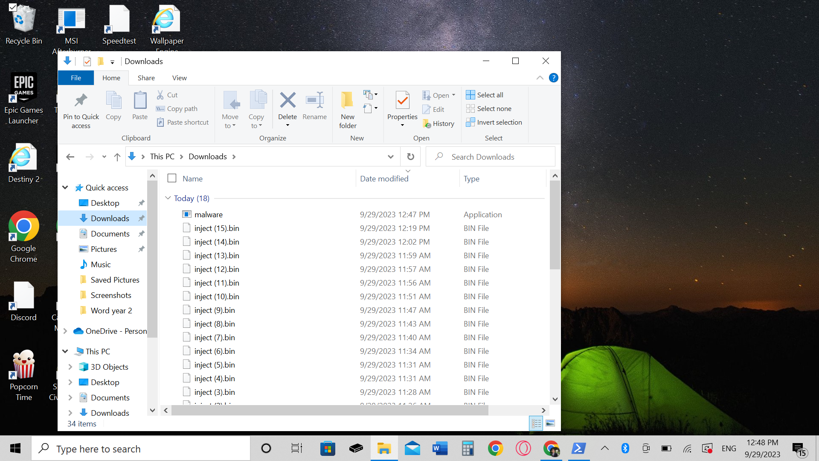This screenshot has height=461, width=819.
Task: Tick the select-all checkbox beside Name
Action: (172, 178)
